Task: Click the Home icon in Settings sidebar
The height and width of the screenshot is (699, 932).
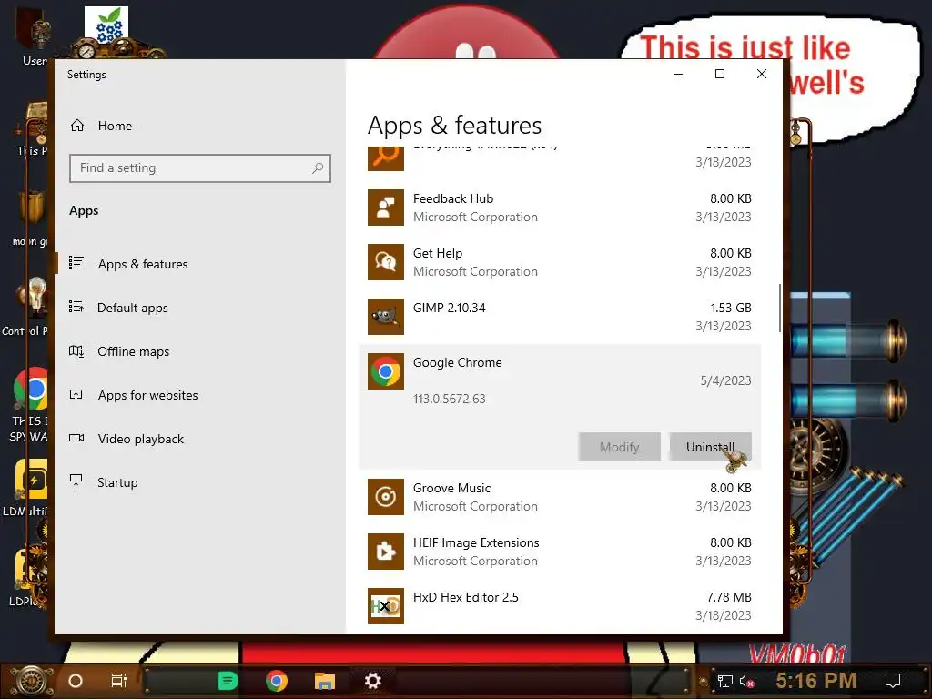Action: (77, 126)
